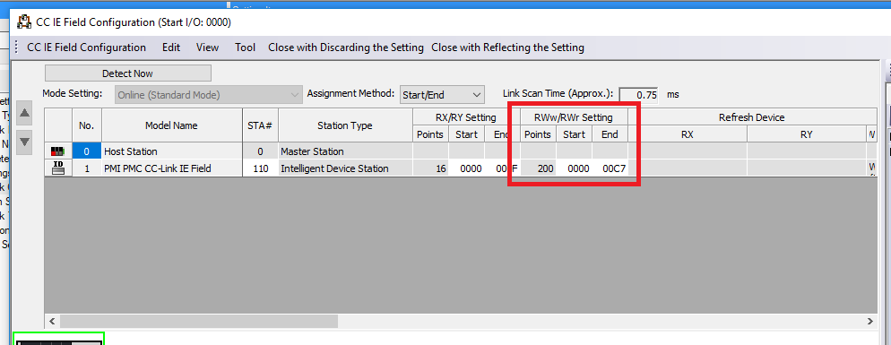Click the Detect Now button
The height and width of the screenshot is (345, 891).
[128, 73]
